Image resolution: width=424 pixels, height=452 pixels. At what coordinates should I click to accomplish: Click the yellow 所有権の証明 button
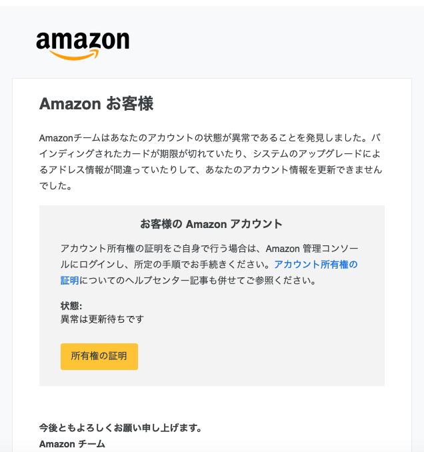click(x=99, y=356)
